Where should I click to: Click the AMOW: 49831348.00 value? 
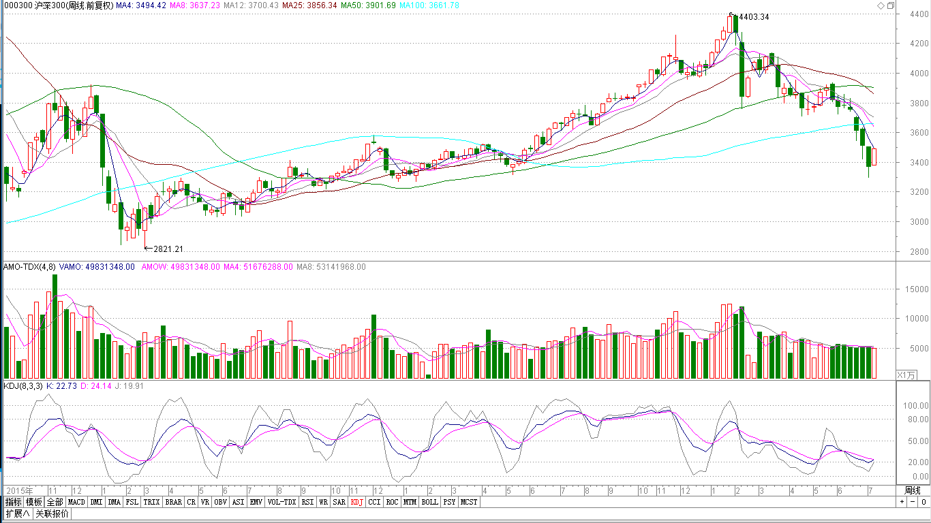[181, 267]
